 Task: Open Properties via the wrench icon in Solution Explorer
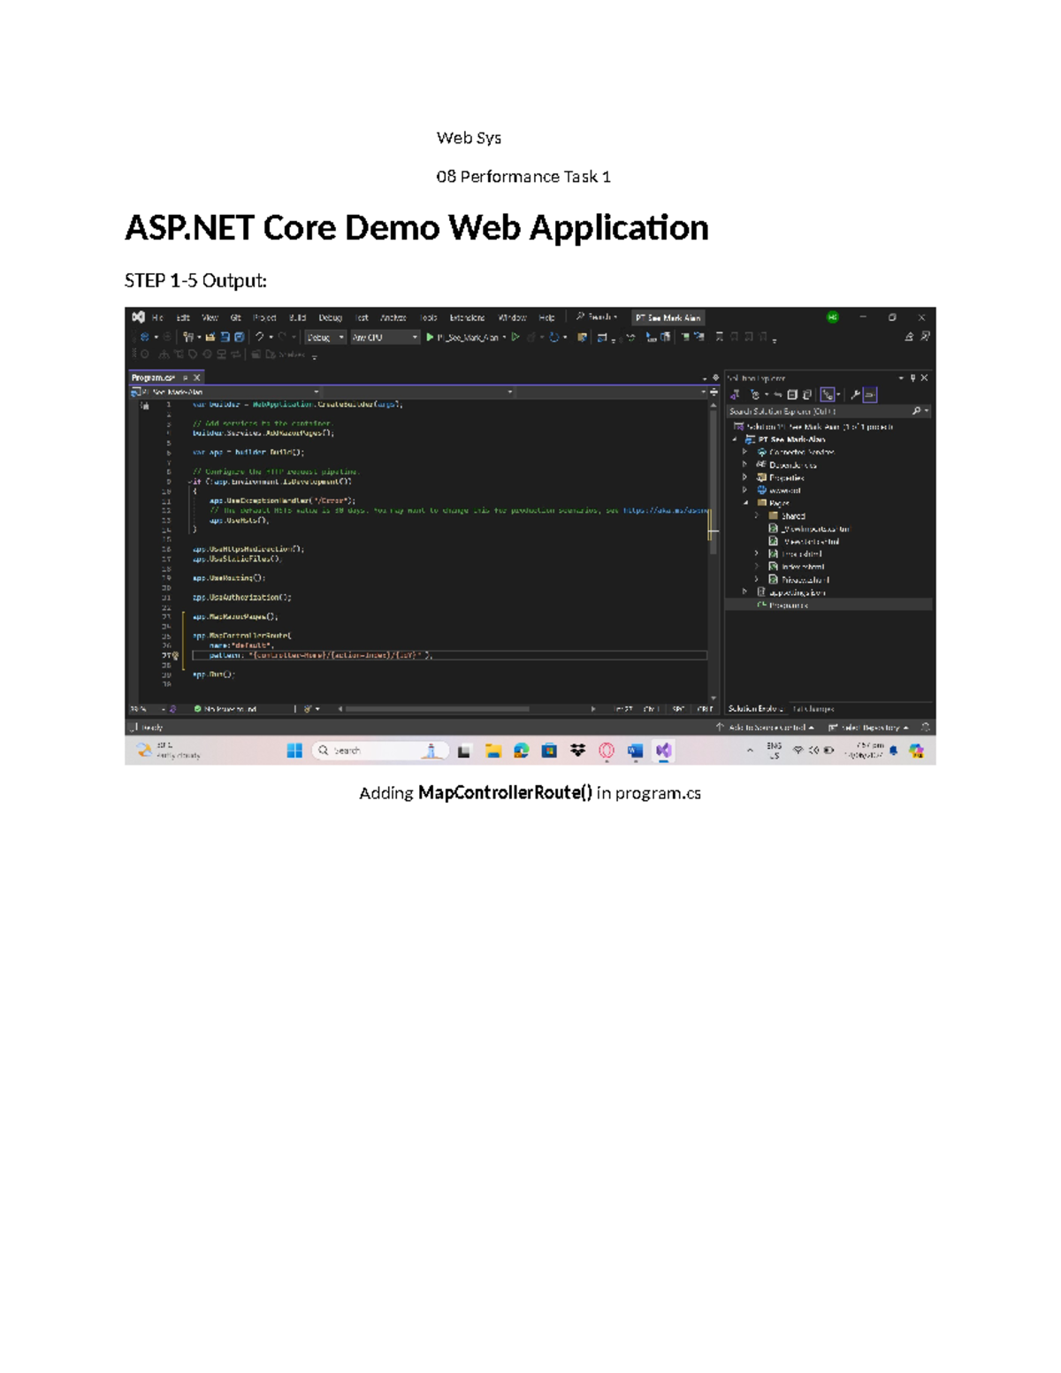(x=855, y=394)
